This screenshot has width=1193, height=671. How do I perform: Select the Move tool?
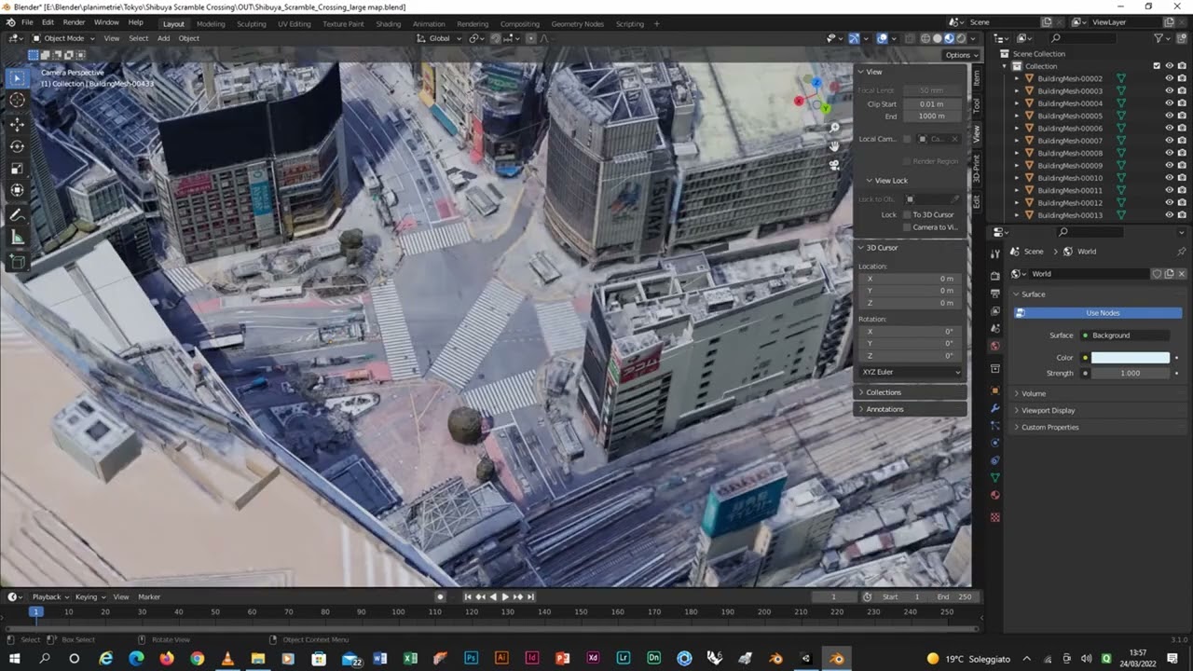coord(17,124)
